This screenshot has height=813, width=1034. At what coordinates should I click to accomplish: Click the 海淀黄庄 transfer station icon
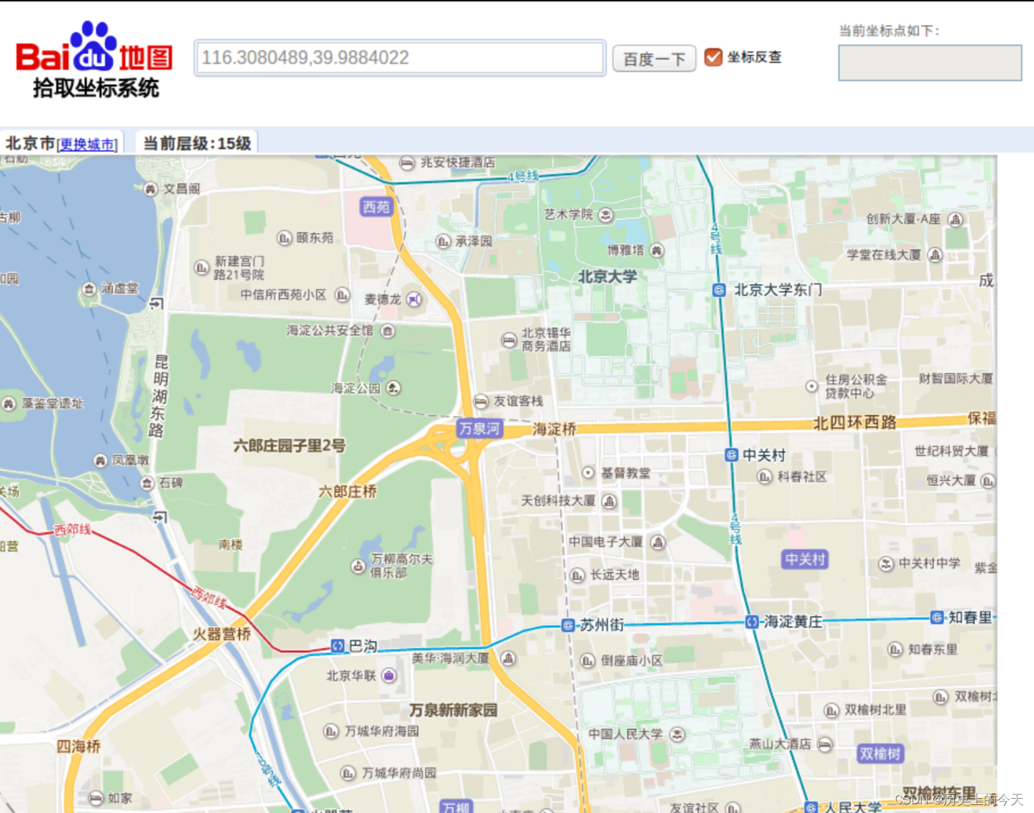pyautogui.click(x=752, y=621)
